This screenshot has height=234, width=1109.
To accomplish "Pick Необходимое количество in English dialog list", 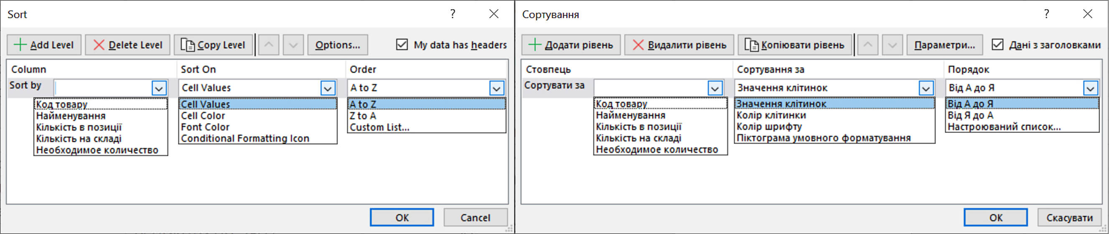I will click(x=101, y=150).
